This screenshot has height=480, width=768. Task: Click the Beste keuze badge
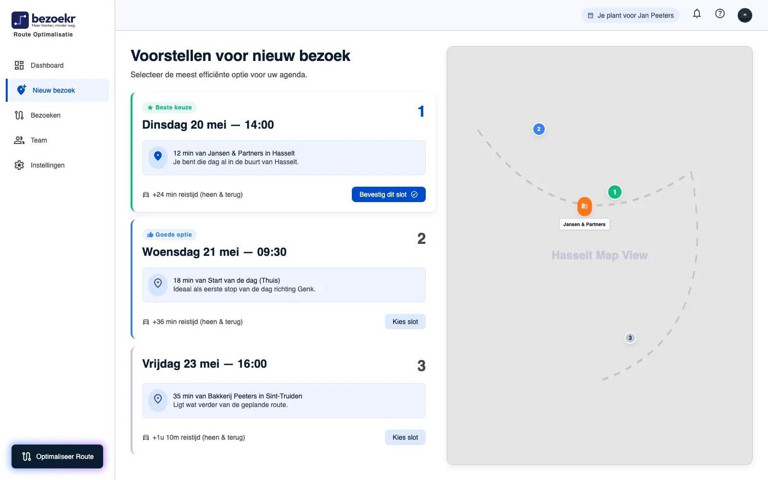pyautogui.click(x=169, y=108)
